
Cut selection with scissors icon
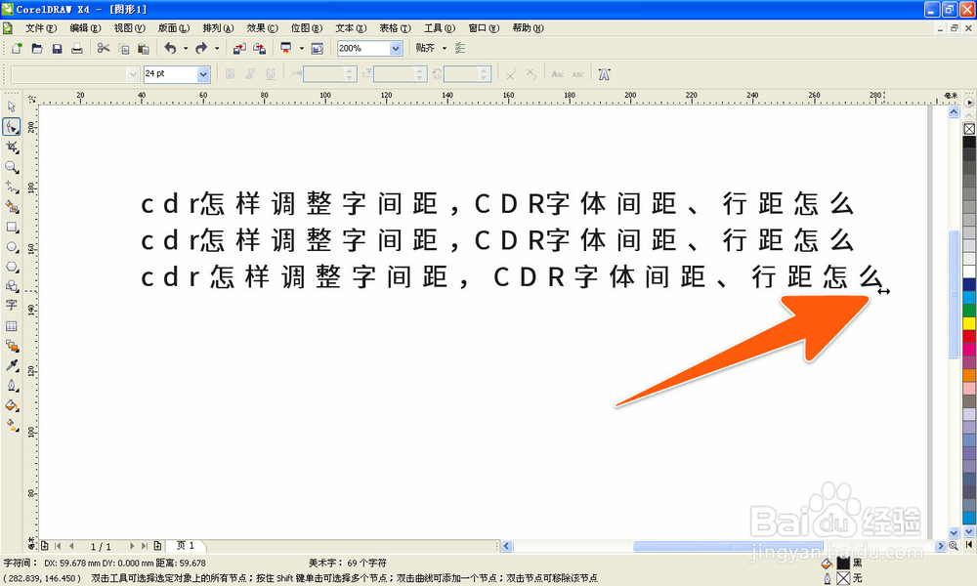click(x=104, y=48)
